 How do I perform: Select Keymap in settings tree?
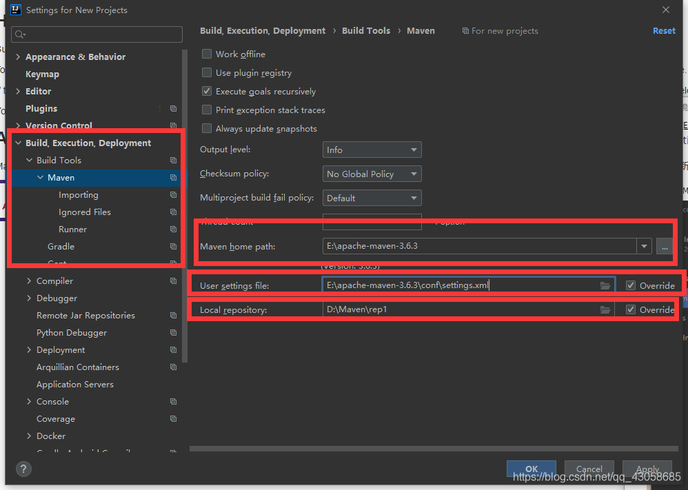pyautogui.click(x=42, y=74)
